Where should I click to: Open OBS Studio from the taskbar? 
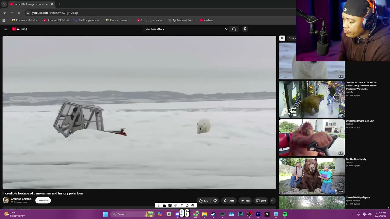point(249,214)
